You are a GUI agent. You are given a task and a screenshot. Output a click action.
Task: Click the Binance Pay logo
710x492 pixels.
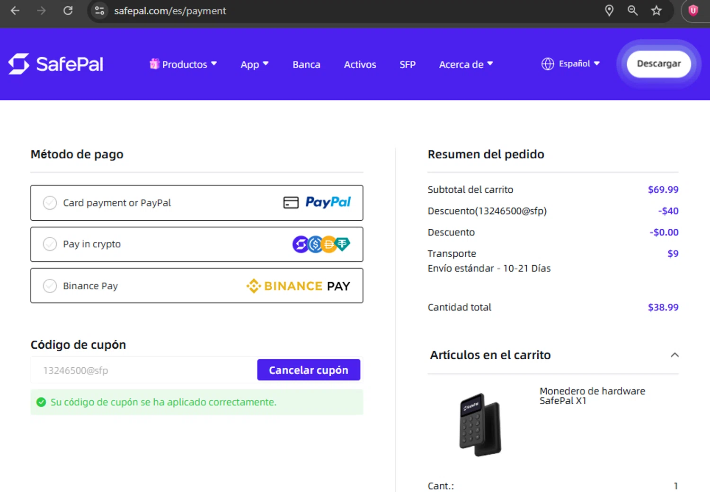(x=298, y=286)
